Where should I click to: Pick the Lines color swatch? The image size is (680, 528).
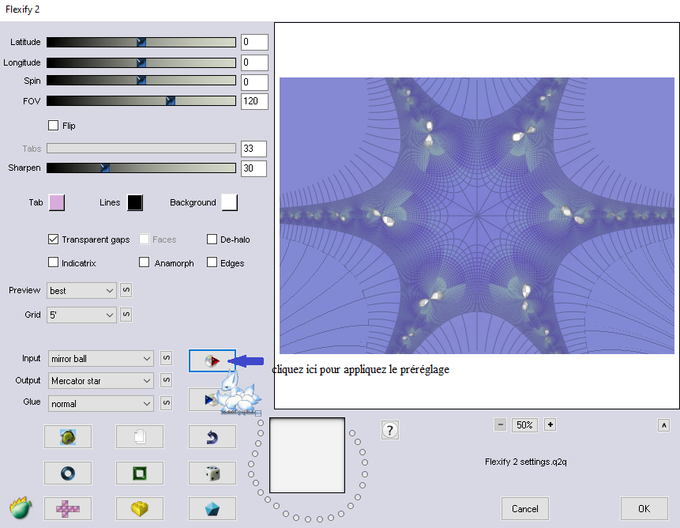(x=135, y=202)
